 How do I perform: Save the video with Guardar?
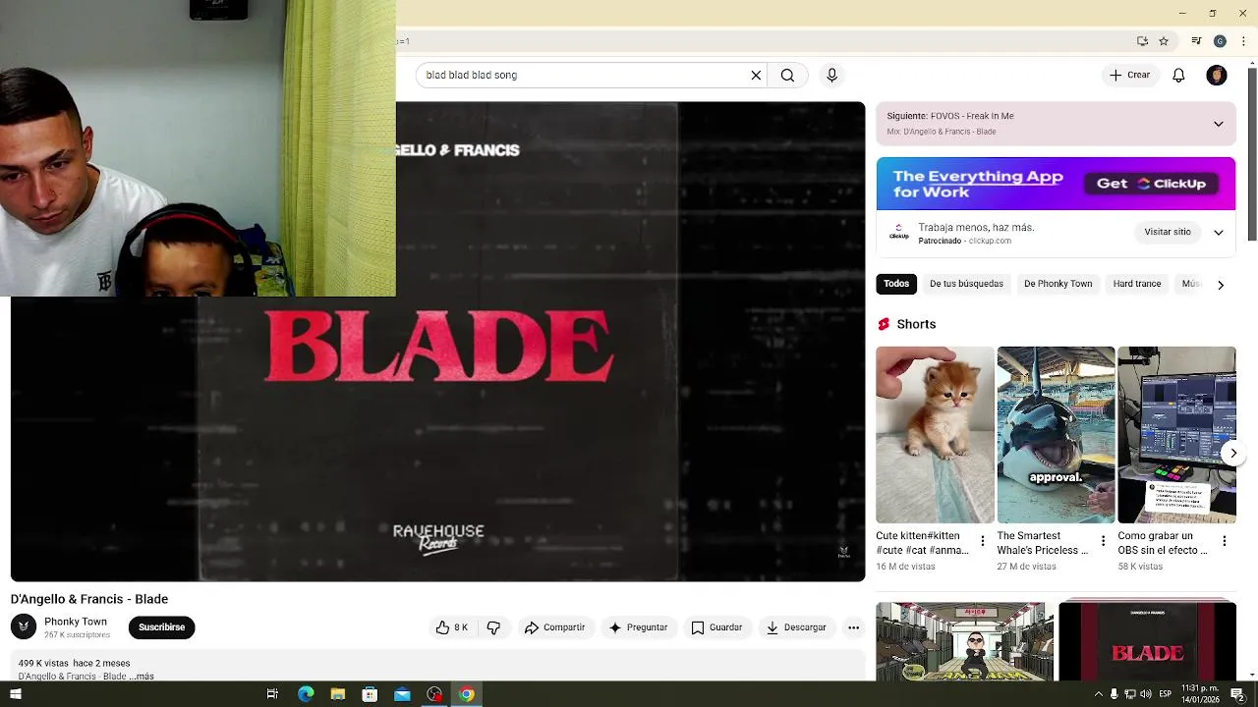tap(716, 627)
